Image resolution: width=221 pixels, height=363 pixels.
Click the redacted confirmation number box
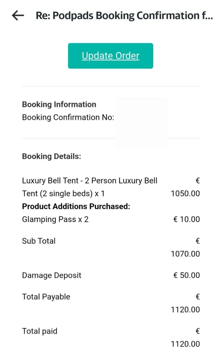click(x=141, y=124)
